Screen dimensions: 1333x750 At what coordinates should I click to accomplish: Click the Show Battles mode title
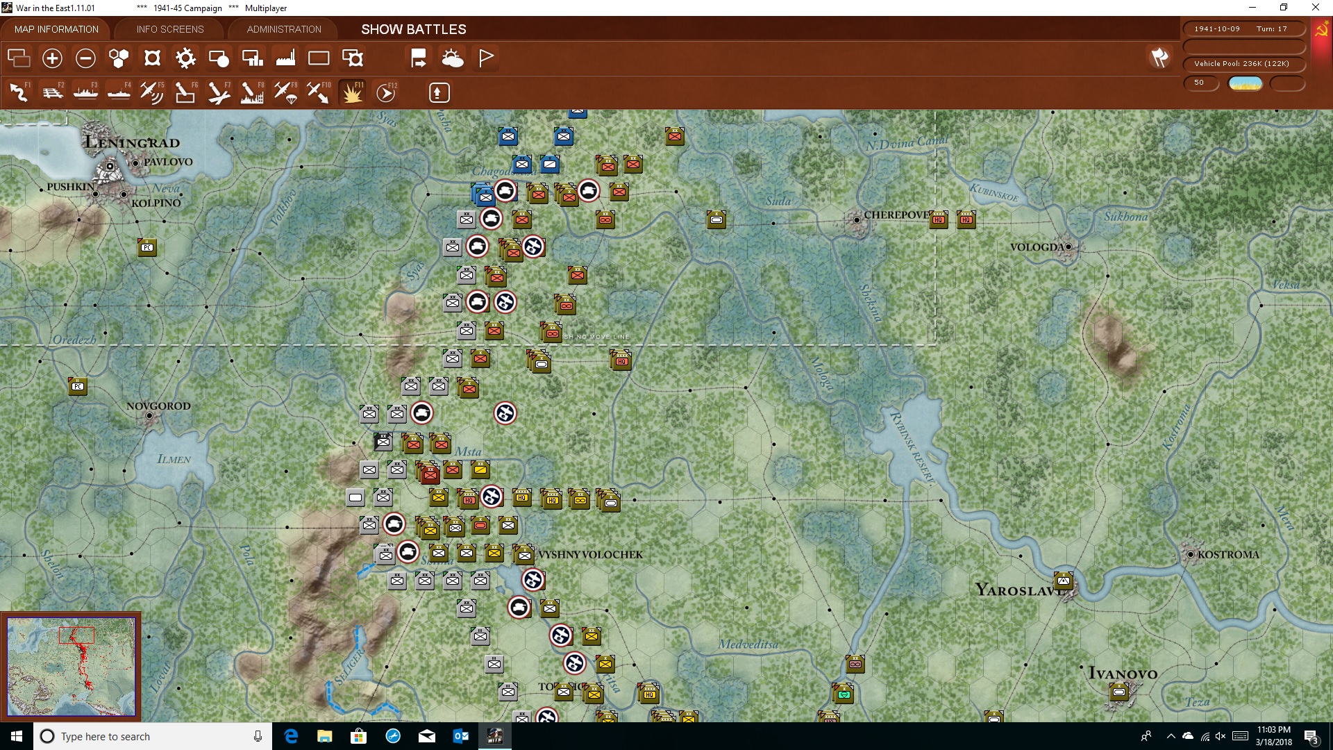pos(414,29)
